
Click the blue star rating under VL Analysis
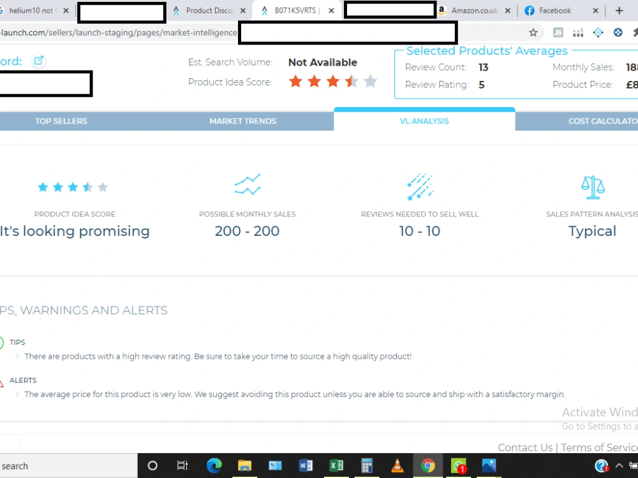coord(73,187)
